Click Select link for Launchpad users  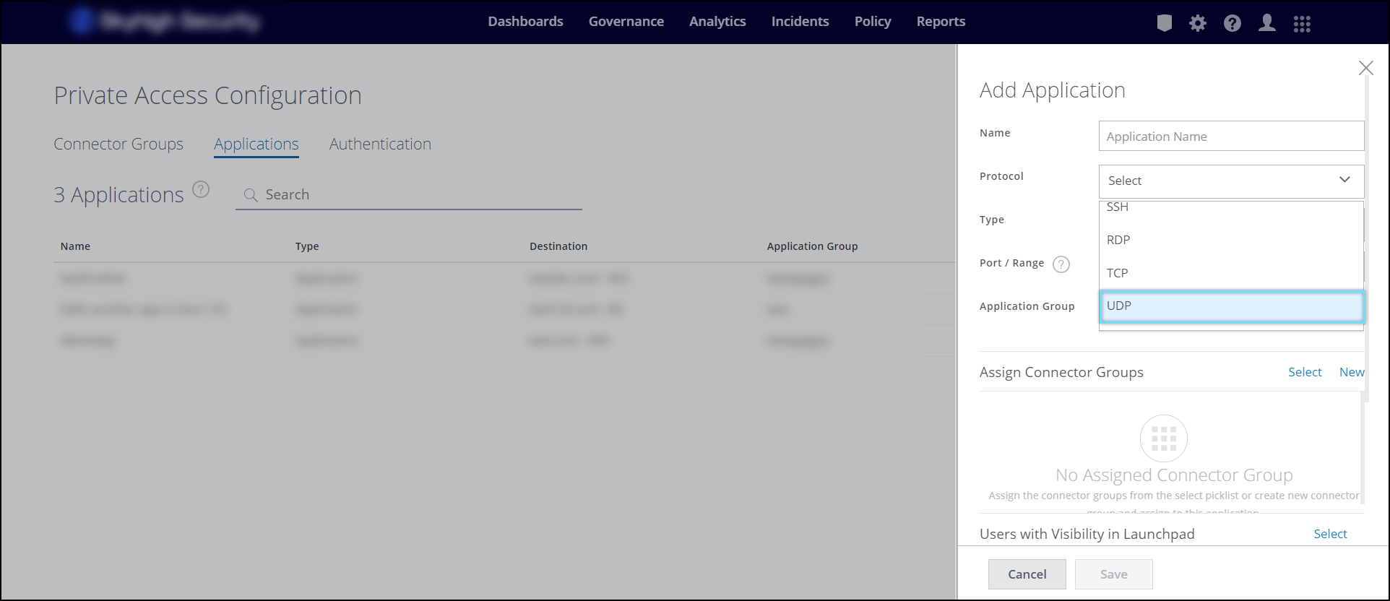1330,534
